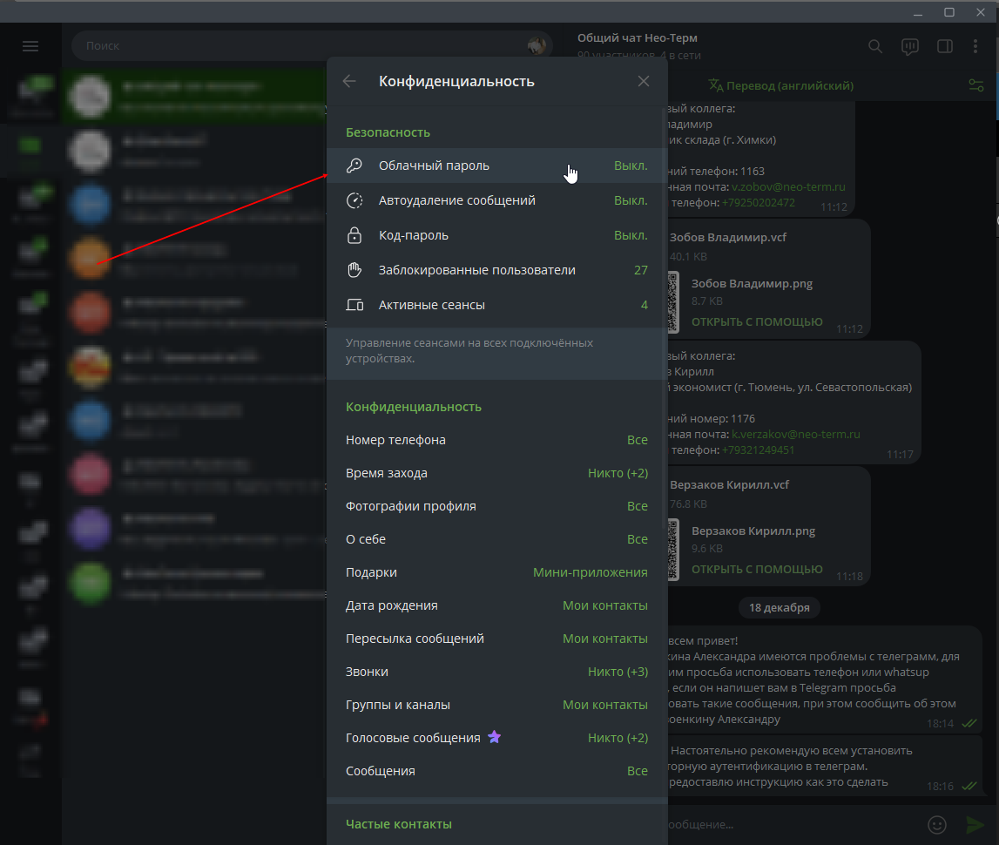This screenshot has width=999, height=845.
Task: Open the Активные сеансы list
Action: 497,305
